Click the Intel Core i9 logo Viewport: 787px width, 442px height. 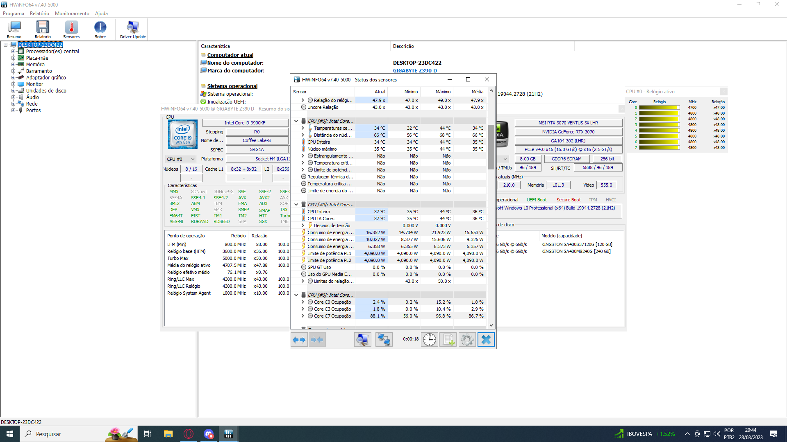(183, 134)
